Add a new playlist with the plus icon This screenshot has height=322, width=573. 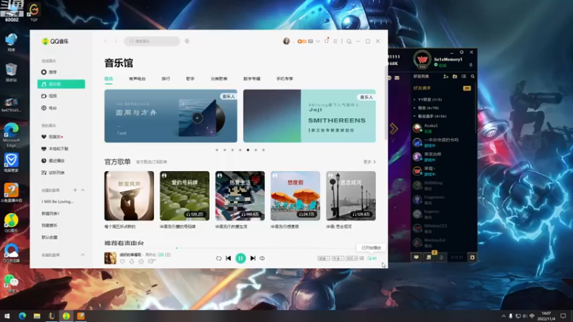[75, 190]
